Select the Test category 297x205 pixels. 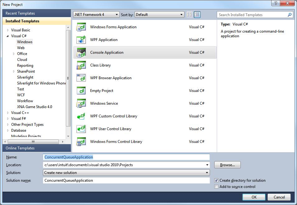click(x=21, y=89)
